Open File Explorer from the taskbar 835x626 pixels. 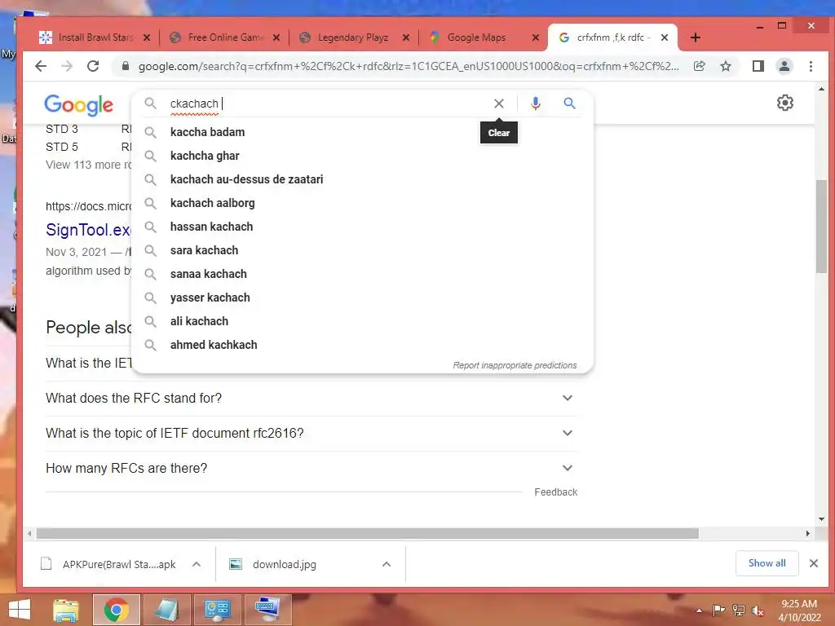[x=65, y=610]
